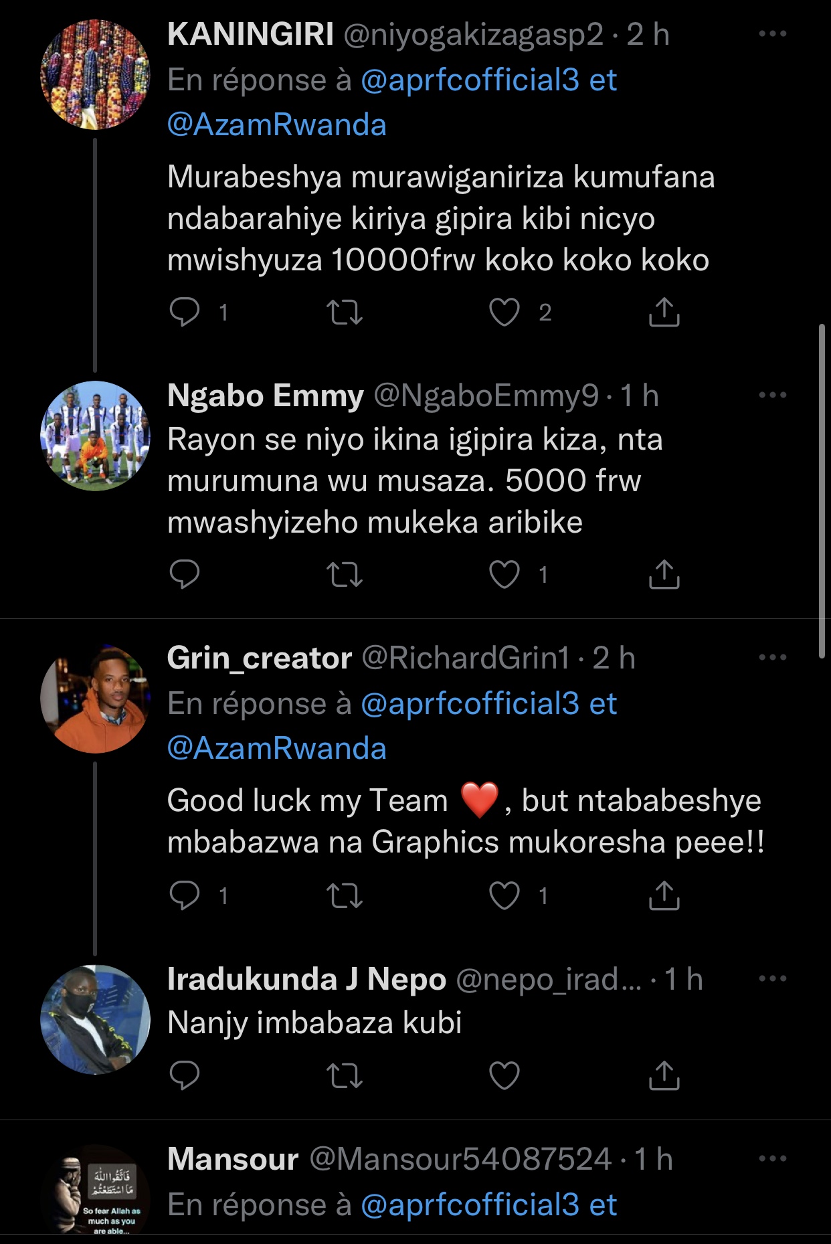This screenshot has height=1244, width=831.
Task: Share Iradukunda J Nepo's tweet
Action: click(664, 1075)
